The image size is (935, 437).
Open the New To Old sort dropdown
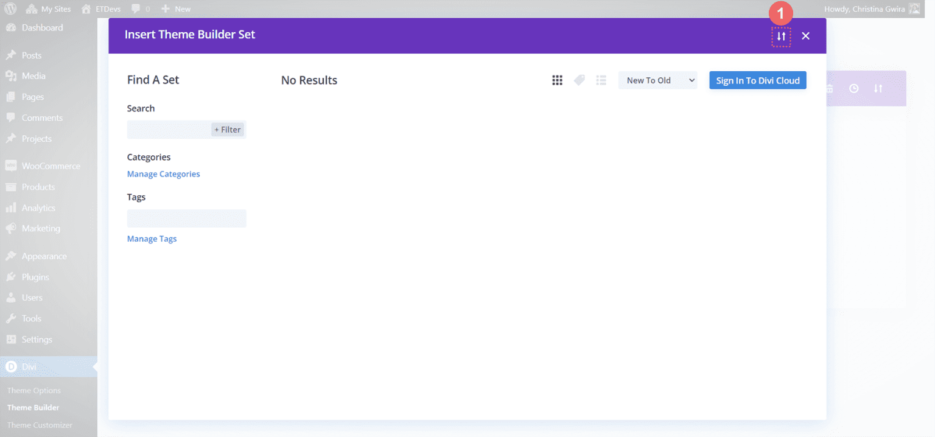[657, 80]
